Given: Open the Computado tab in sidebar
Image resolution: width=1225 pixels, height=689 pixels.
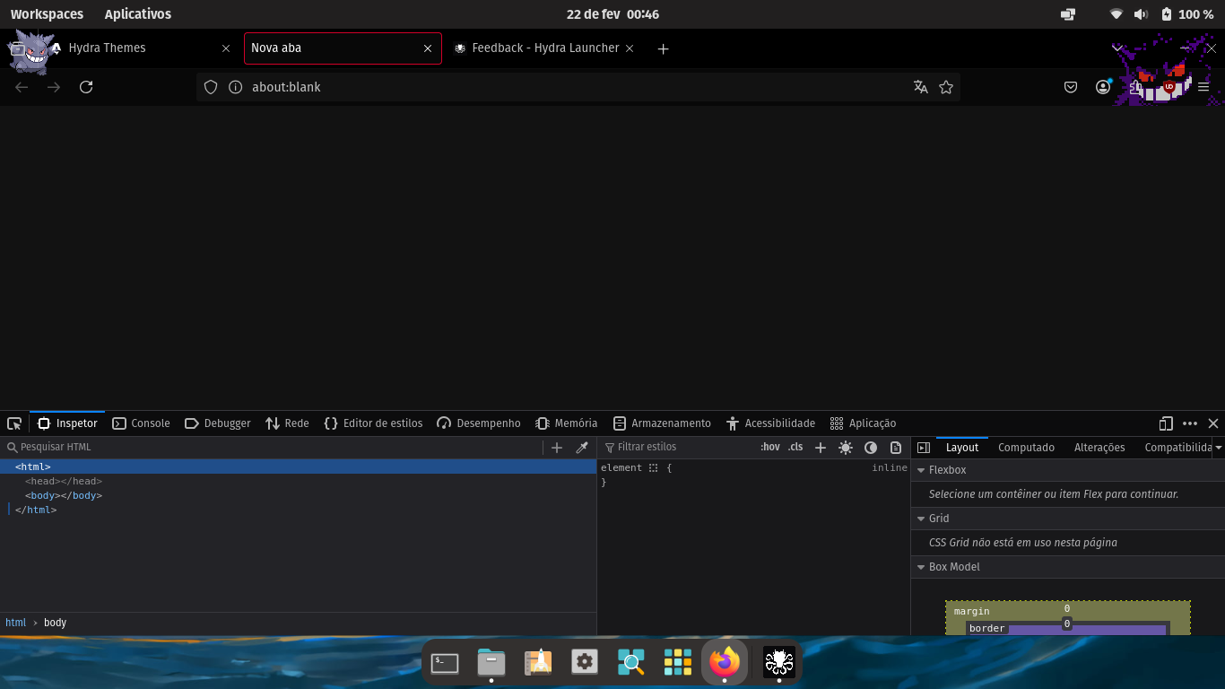Looking at the screenshot, I should 1026,448.
